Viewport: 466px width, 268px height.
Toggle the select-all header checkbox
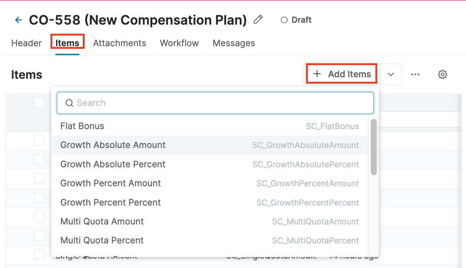[39, 103]
